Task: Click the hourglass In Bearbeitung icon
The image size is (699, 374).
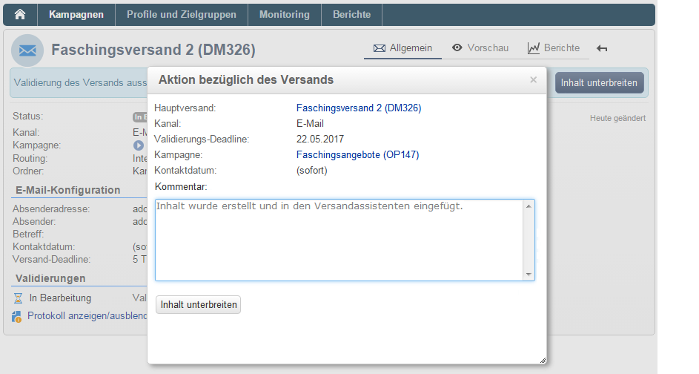Action: (x=19, y=298)
